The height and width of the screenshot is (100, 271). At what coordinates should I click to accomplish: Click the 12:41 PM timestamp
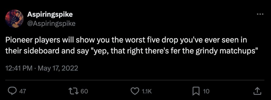point(19,68)
